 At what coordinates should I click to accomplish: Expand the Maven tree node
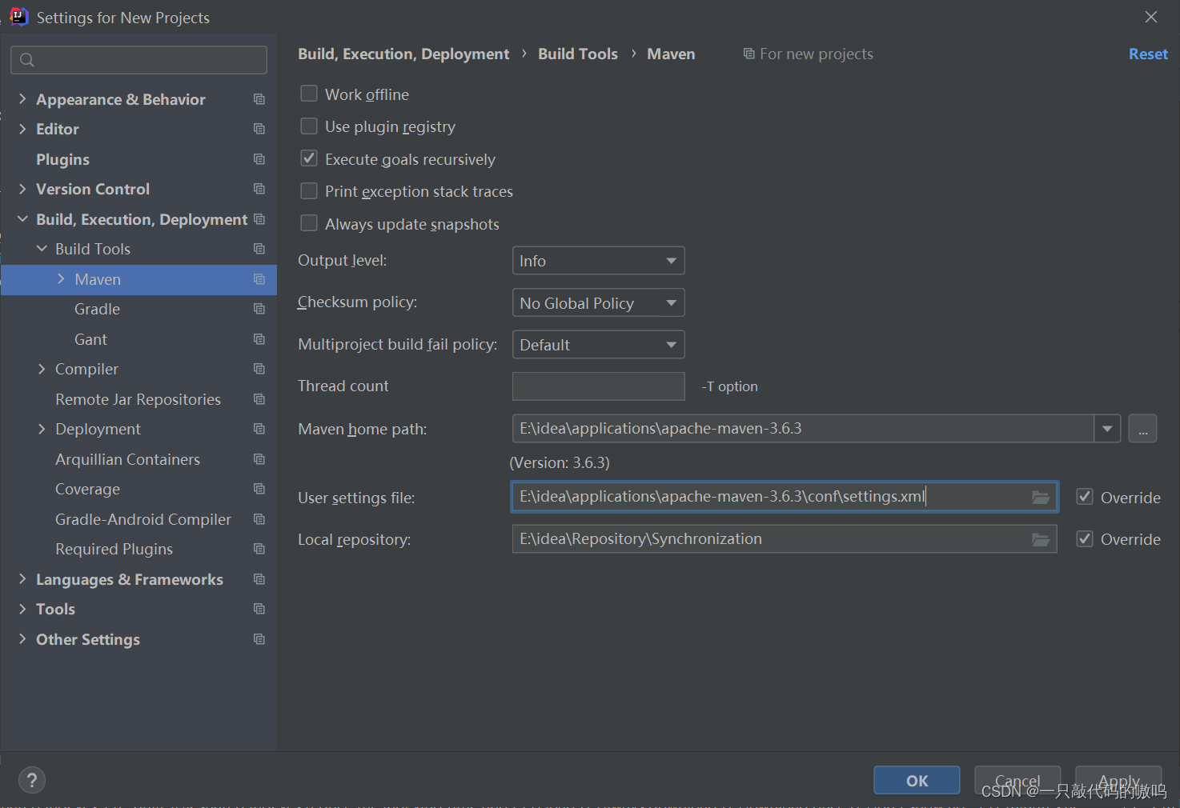61,278
